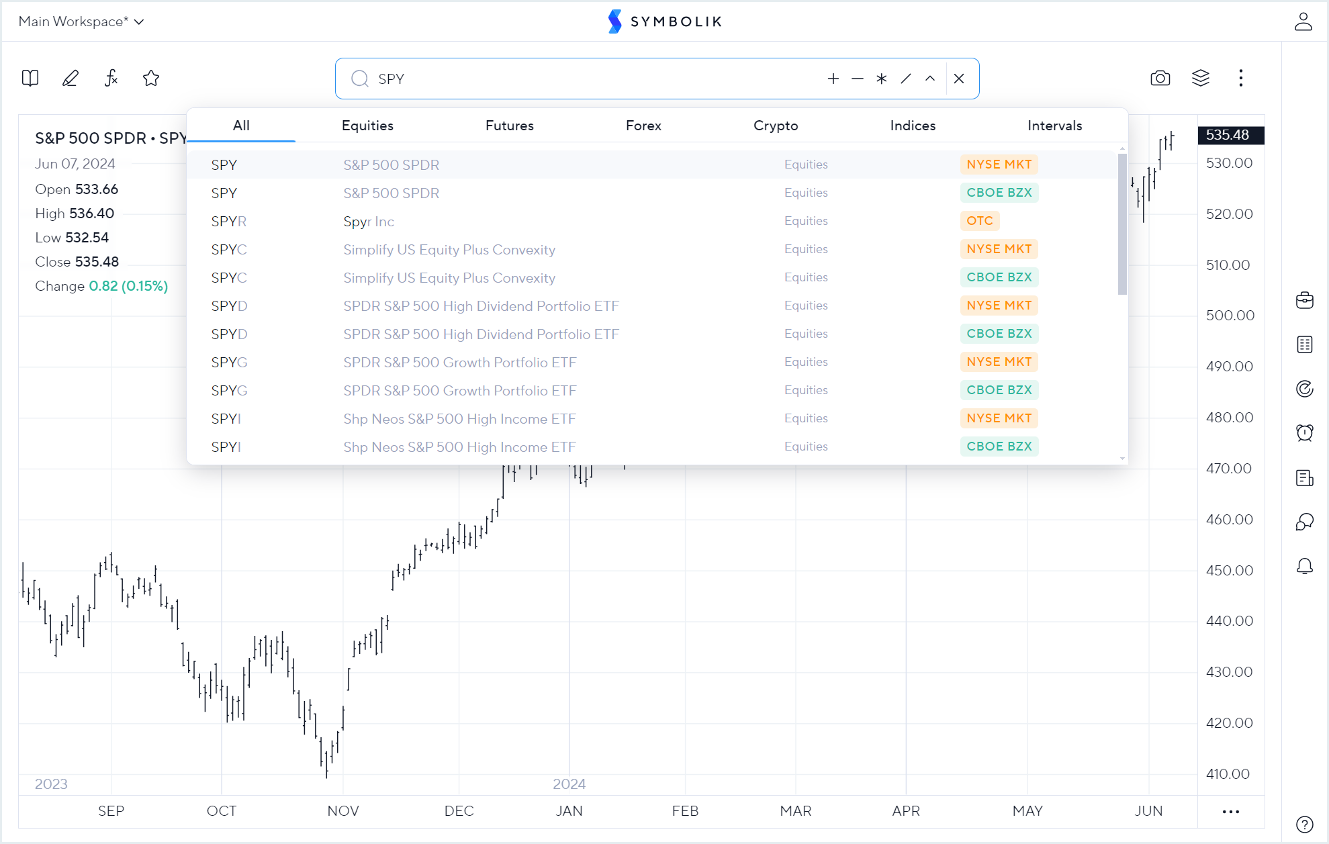
Task: Select SPY S&P 500 SPDR CBOE BZX result
Action: pyautogui.click(x=652, y=193)
